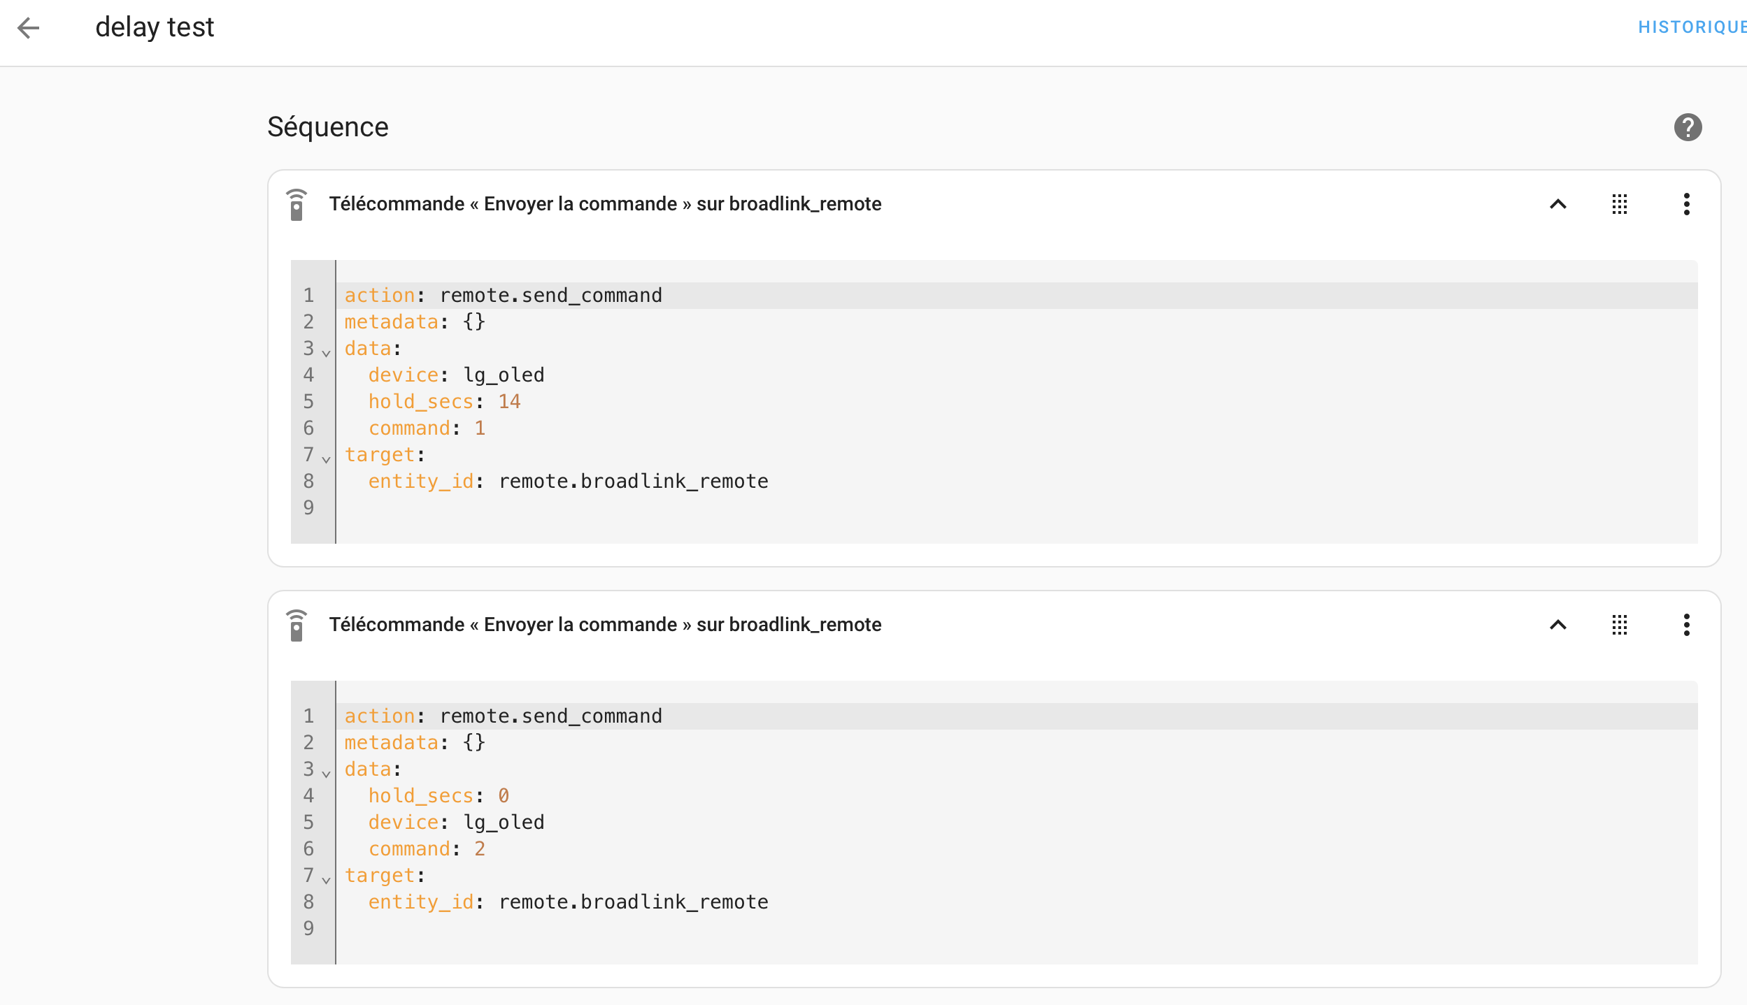Fold the data block in first editor
The image size is (1747, 1005).
coord(326,353)
